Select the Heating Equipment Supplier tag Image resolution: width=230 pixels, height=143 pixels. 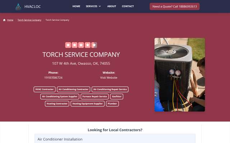coord(88,104)
